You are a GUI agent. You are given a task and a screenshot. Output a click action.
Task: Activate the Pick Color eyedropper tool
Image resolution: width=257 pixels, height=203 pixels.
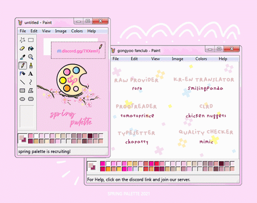22,57
